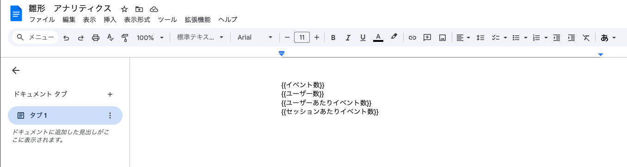
Task: Click the clear formatting icon
Action: (x=586, y=37)
